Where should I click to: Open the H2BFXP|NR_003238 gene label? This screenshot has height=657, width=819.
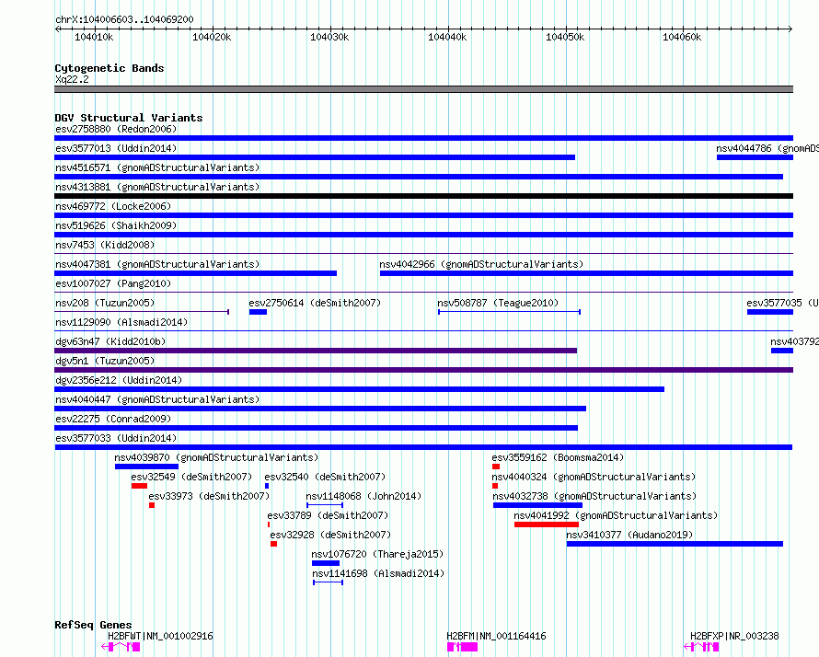(x=734, y=636)
